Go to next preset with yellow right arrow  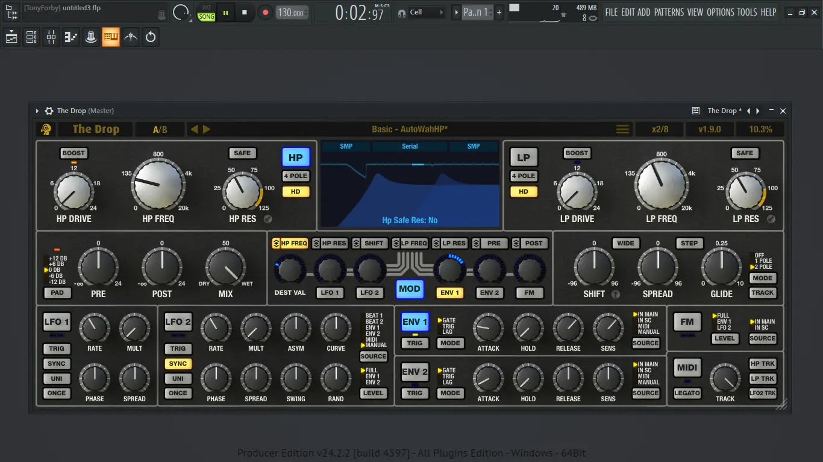pyautogui.click(x=207, y=129)
